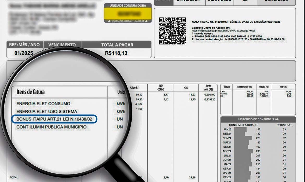The image size is (305, 182).
Task: Click the QR code on the invoice
Action: tap(172, 31)
